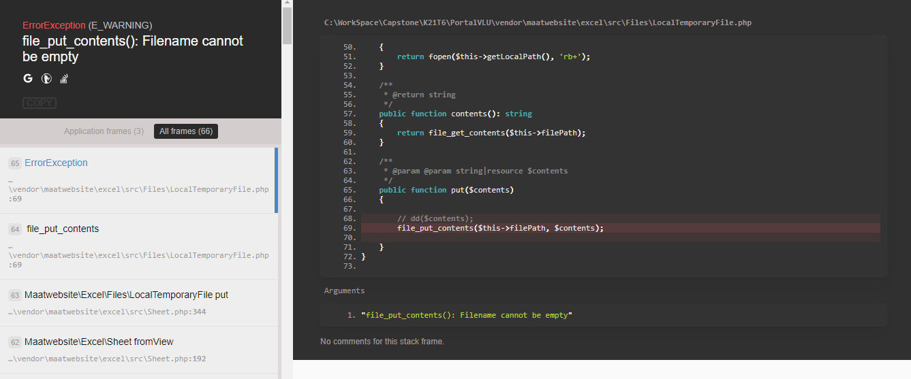Select frame 63 LocalTemporaryFile put
This screenshot has width=911, height=379.
[x=139, y=303]
